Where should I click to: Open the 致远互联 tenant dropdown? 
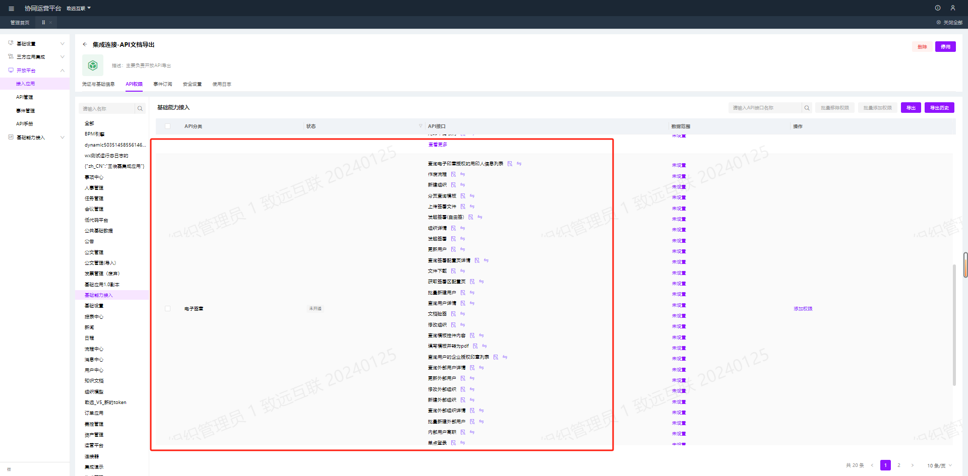tap(79, 9)
